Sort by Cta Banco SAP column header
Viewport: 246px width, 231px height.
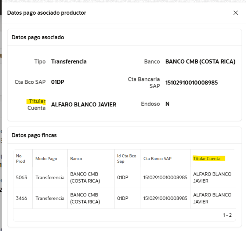pyautogui.click(x=157, y=159)
